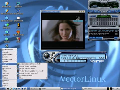Open the FTP Client desktop icon
The height and width of the screenshot is (90, 120).
tap(7, 26)
